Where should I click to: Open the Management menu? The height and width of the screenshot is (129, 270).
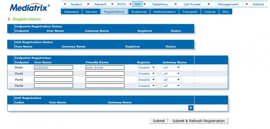pyautogui.click(x=228, y=4)
